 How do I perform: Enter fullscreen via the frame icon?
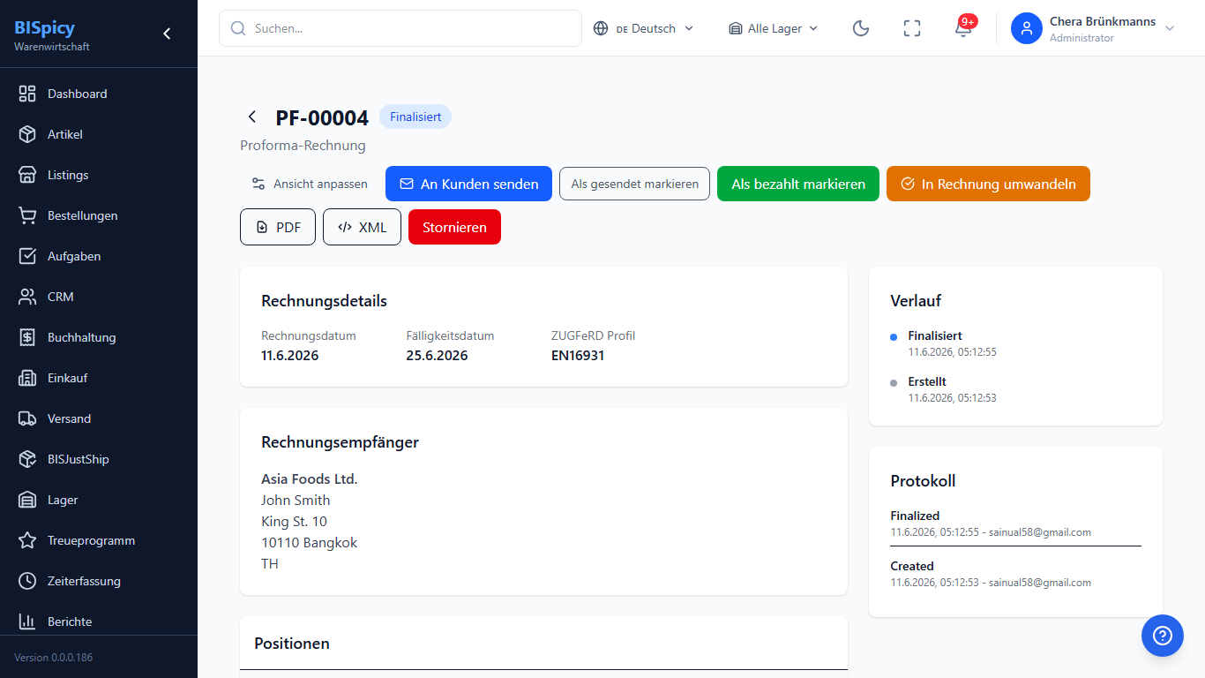[x=912, y=28]
